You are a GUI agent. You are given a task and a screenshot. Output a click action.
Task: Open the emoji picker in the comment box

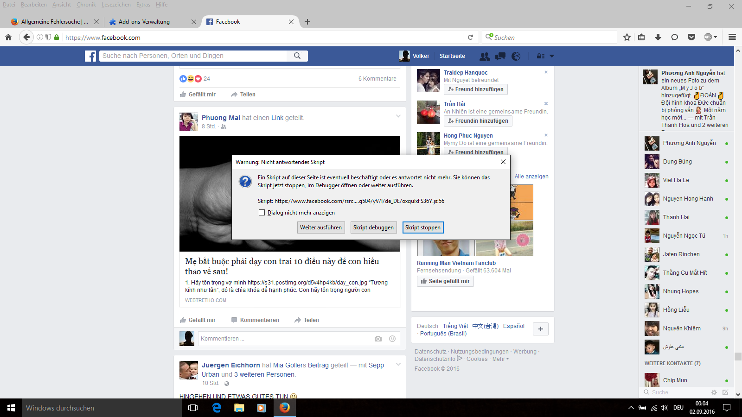click(392, 339)
